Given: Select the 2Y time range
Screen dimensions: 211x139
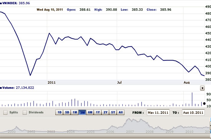Looking at the screenshot, I should coord(105,112).
